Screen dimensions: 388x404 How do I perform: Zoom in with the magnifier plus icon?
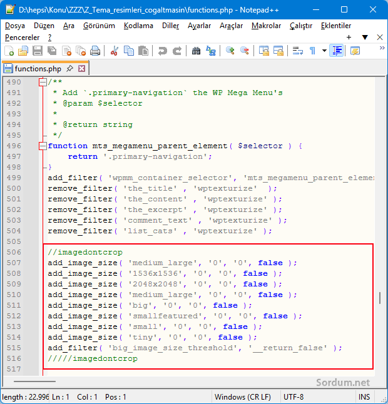tap(230, 51)
